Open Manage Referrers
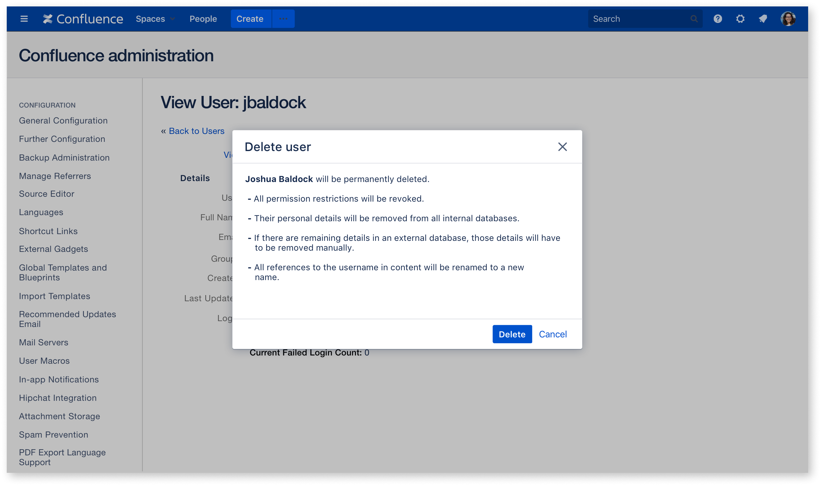 [55, 176]
